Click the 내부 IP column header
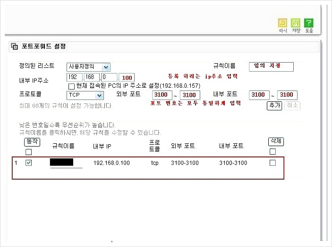This screenshot has height=247, width=332. (x=102, y=146)
